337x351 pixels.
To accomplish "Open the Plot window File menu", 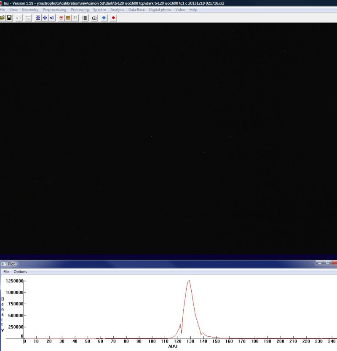I will click(x=6, y=271).
